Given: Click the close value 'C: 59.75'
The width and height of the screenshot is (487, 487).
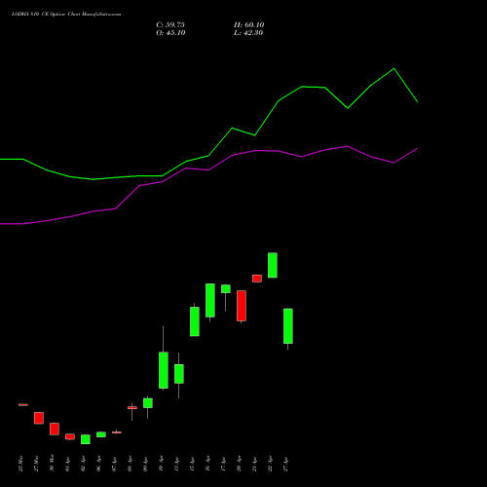Looking at the screenshot, I should pyautogui.click(x=170, y=25).
